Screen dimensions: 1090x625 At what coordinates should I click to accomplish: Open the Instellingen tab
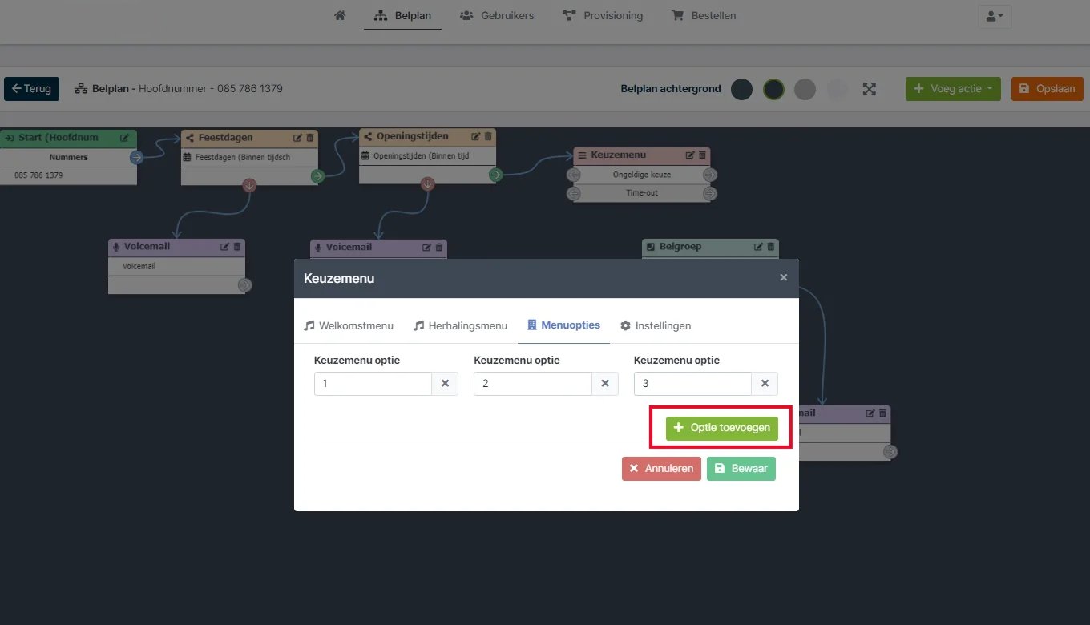(656, 325)
